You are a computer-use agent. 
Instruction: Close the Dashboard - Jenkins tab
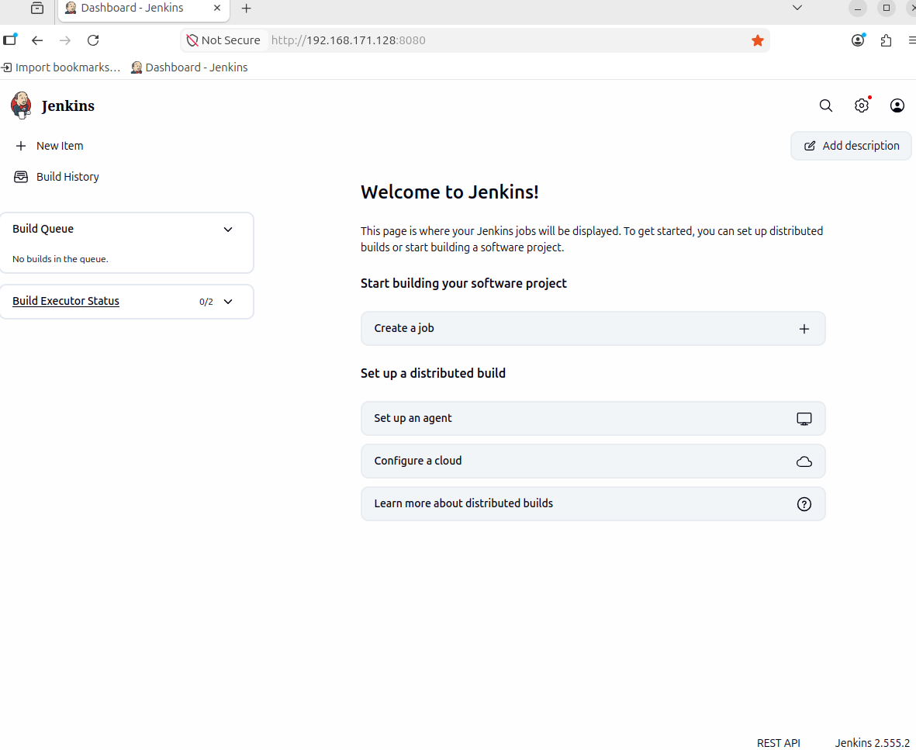point(216,9)
